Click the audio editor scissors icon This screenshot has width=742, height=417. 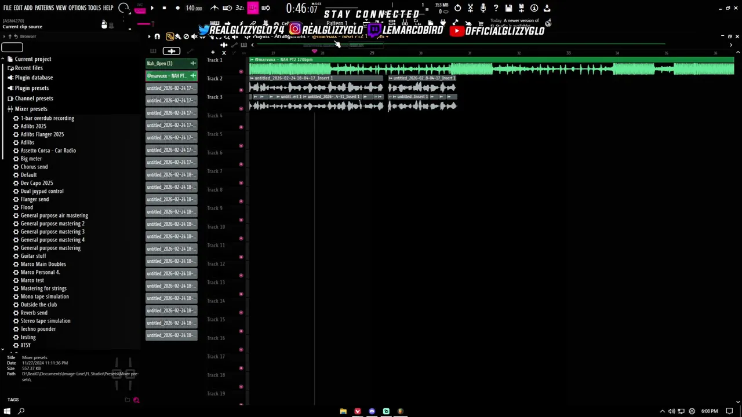pos(470,8)
